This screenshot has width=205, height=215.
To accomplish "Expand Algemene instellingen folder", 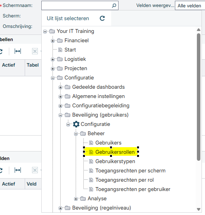I will coord(60,97).
